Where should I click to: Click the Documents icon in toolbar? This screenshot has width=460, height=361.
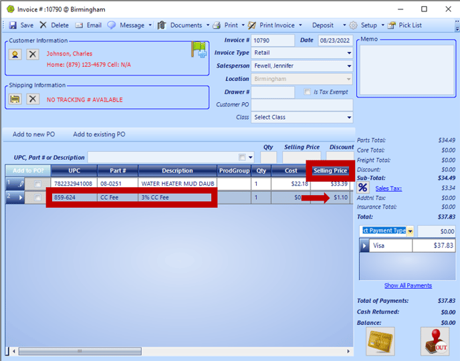pyautogui.click(x=162, y=25)
